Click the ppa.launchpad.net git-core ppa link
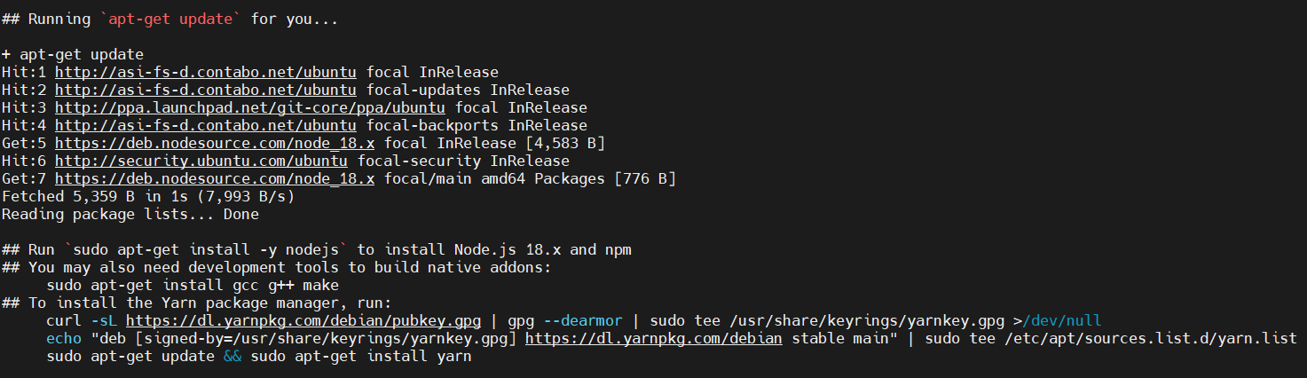The height and width of the screenshot is (378, 1307). tap(250, 107)
